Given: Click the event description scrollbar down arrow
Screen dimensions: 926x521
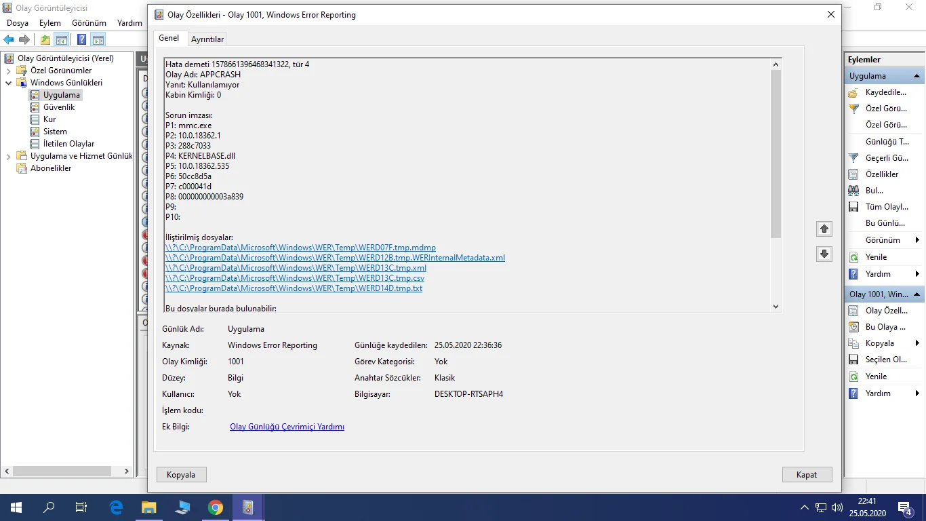Looking at the screenshot, I should 776,307.
